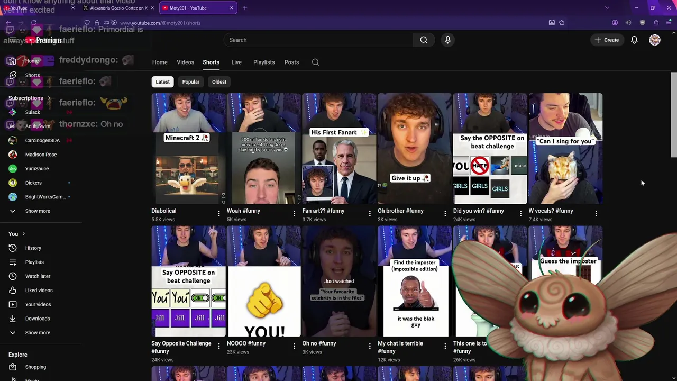Open Your videos in the sidebar
Image resolution: width=677 pixels, height=381 pixels.
(38, 304)
